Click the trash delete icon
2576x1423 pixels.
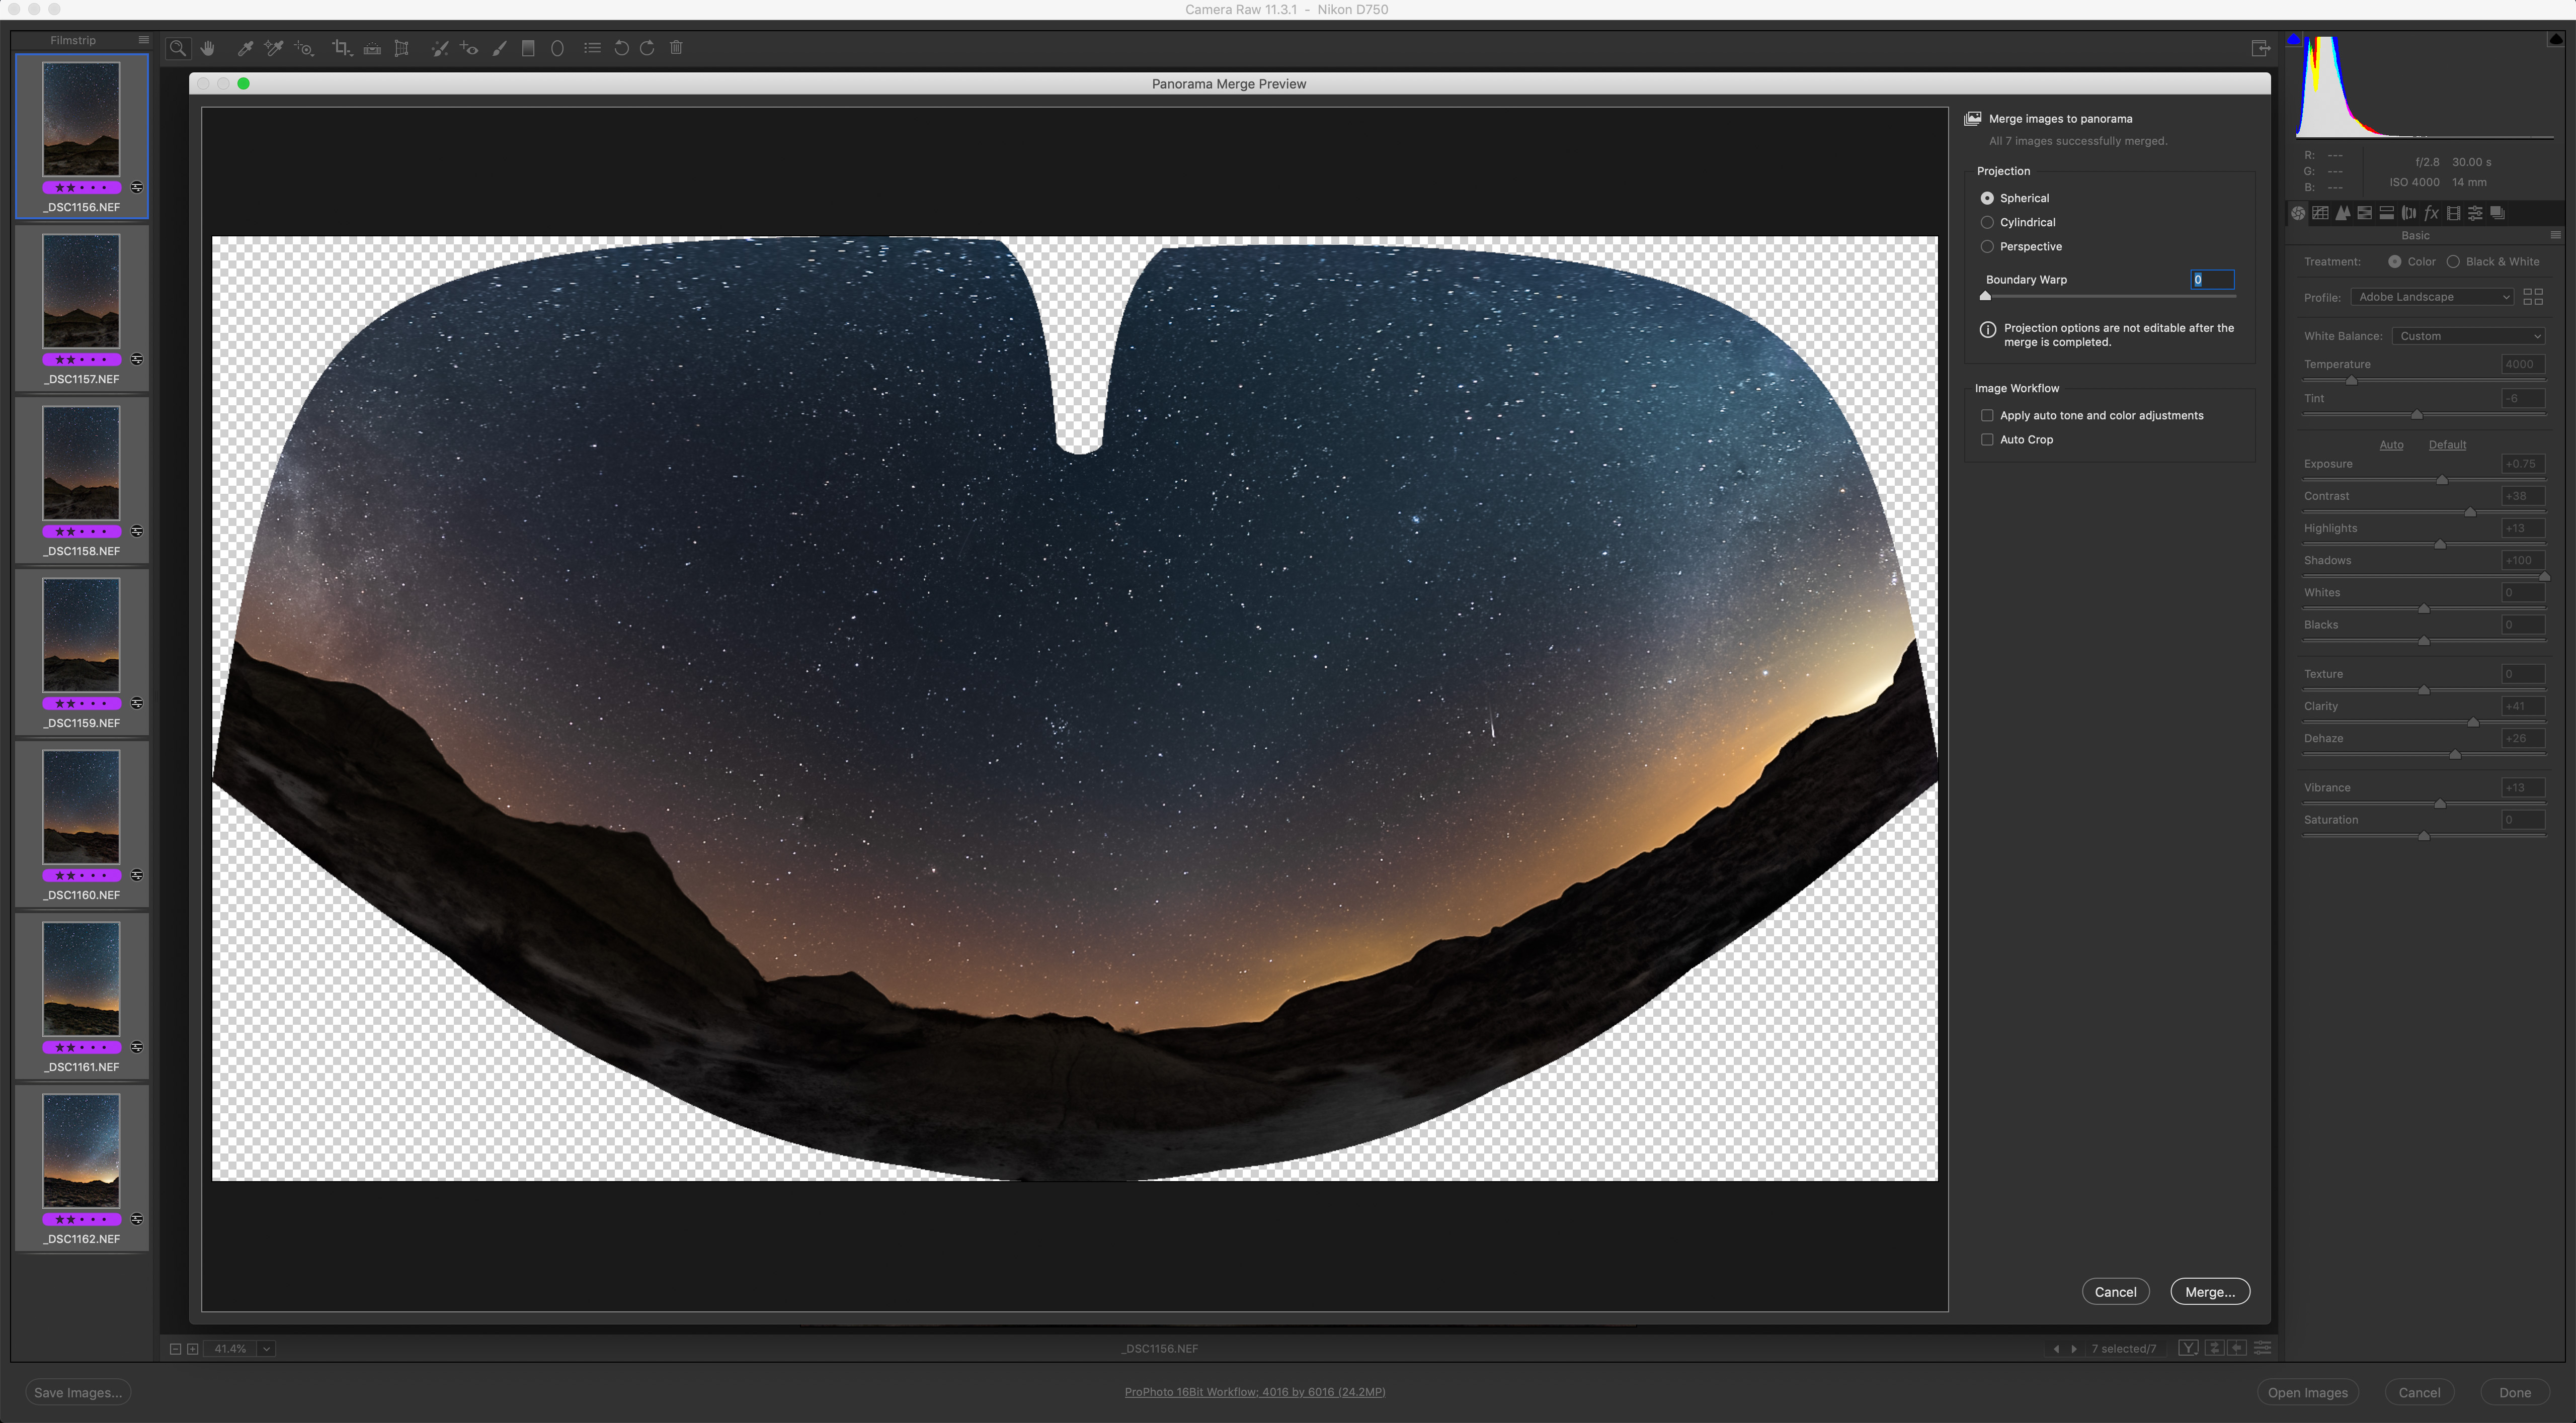coord(676,48)
